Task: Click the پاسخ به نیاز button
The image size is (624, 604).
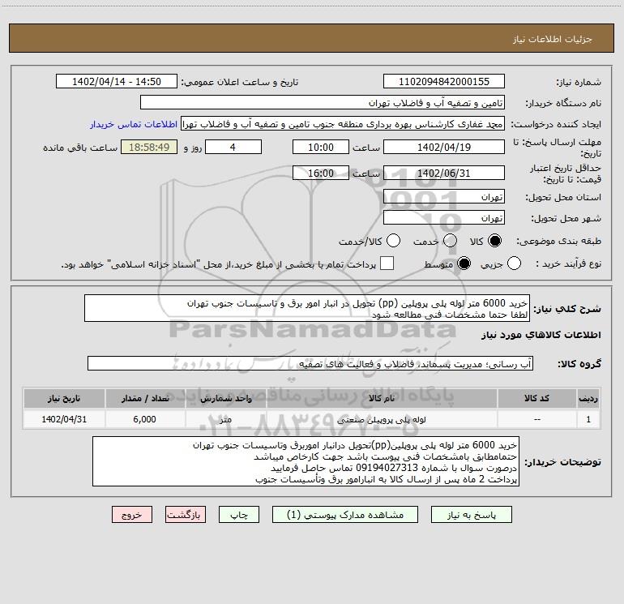Action: [471, 515]
